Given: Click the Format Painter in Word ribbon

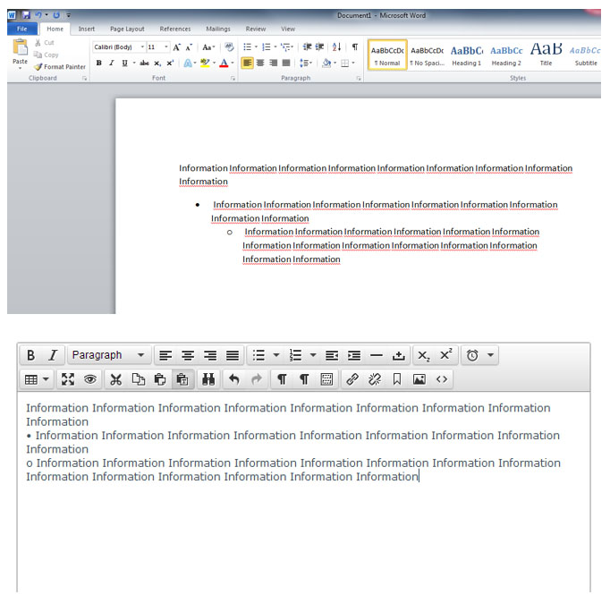Looking at the screenshot, I should pyautogui.click(x=60, y=67).
